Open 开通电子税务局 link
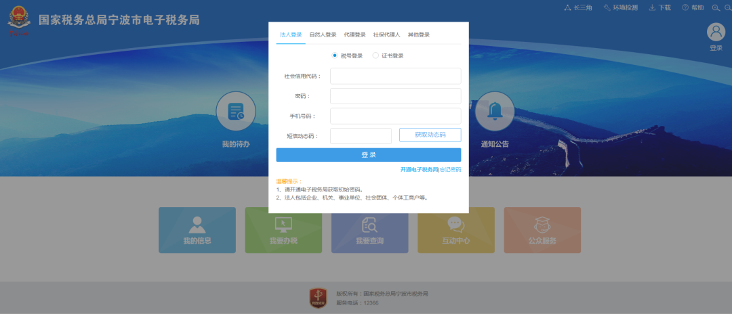The height and width of the screenshot is (314, 732). tap(420, 170)
